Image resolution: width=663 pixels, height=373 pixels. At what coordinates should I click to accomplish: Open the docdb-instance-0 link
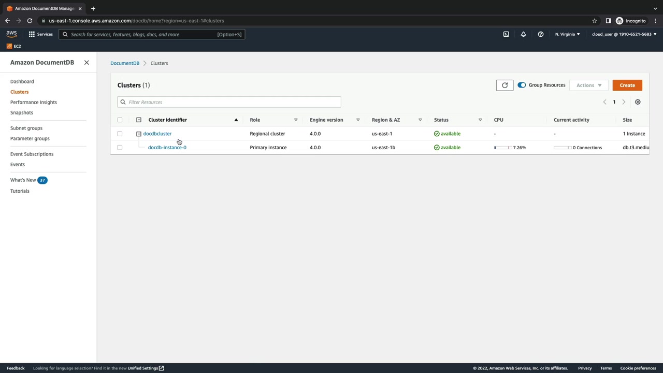coord(167,148)
